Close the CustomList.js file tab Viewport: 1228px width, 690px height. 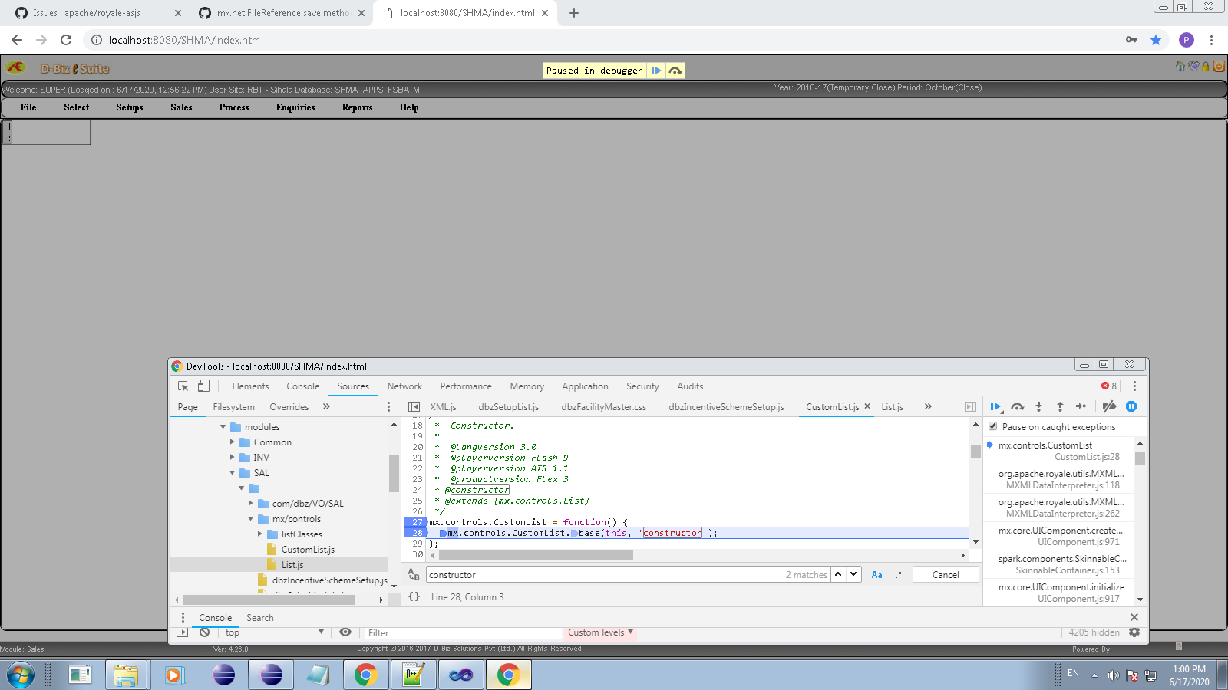867,406
